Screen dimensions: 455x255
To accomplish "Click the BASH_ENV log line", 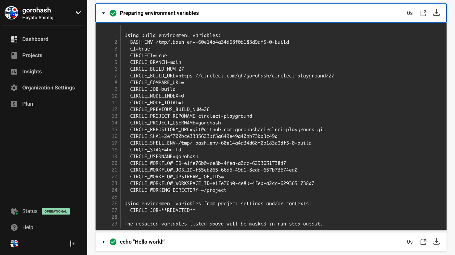I will [209, 42].
